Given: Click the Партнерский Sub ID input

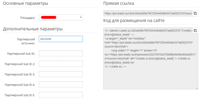Looking at the screenshot, I should point(61,53).
